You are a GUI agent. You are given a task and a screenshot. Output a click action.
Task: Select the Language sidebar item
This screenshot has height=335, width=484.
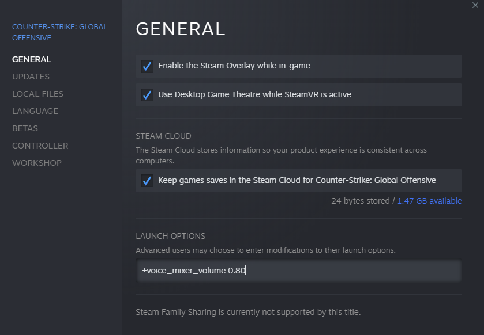(35, 111)
